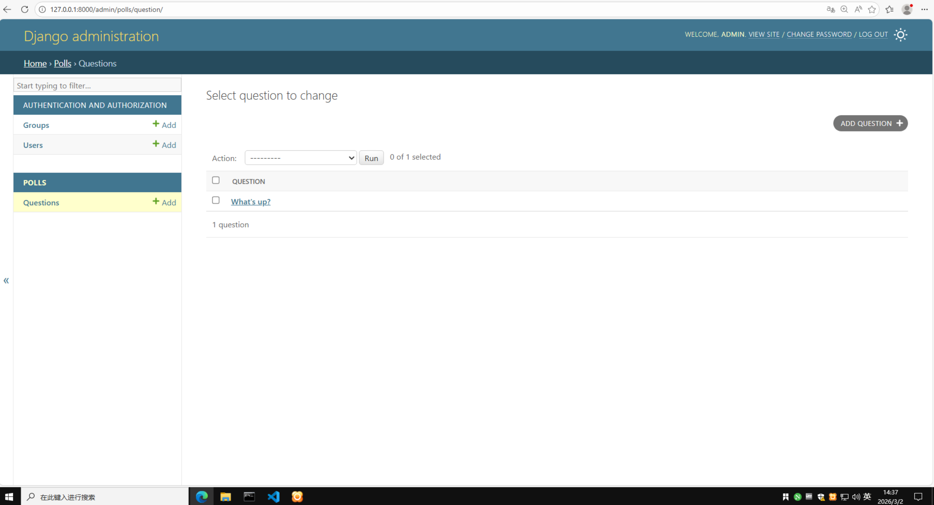This screenshot has height=505, width=934.
Task: Tick the checkbox beside What's up?
Action: click(216, 200)
